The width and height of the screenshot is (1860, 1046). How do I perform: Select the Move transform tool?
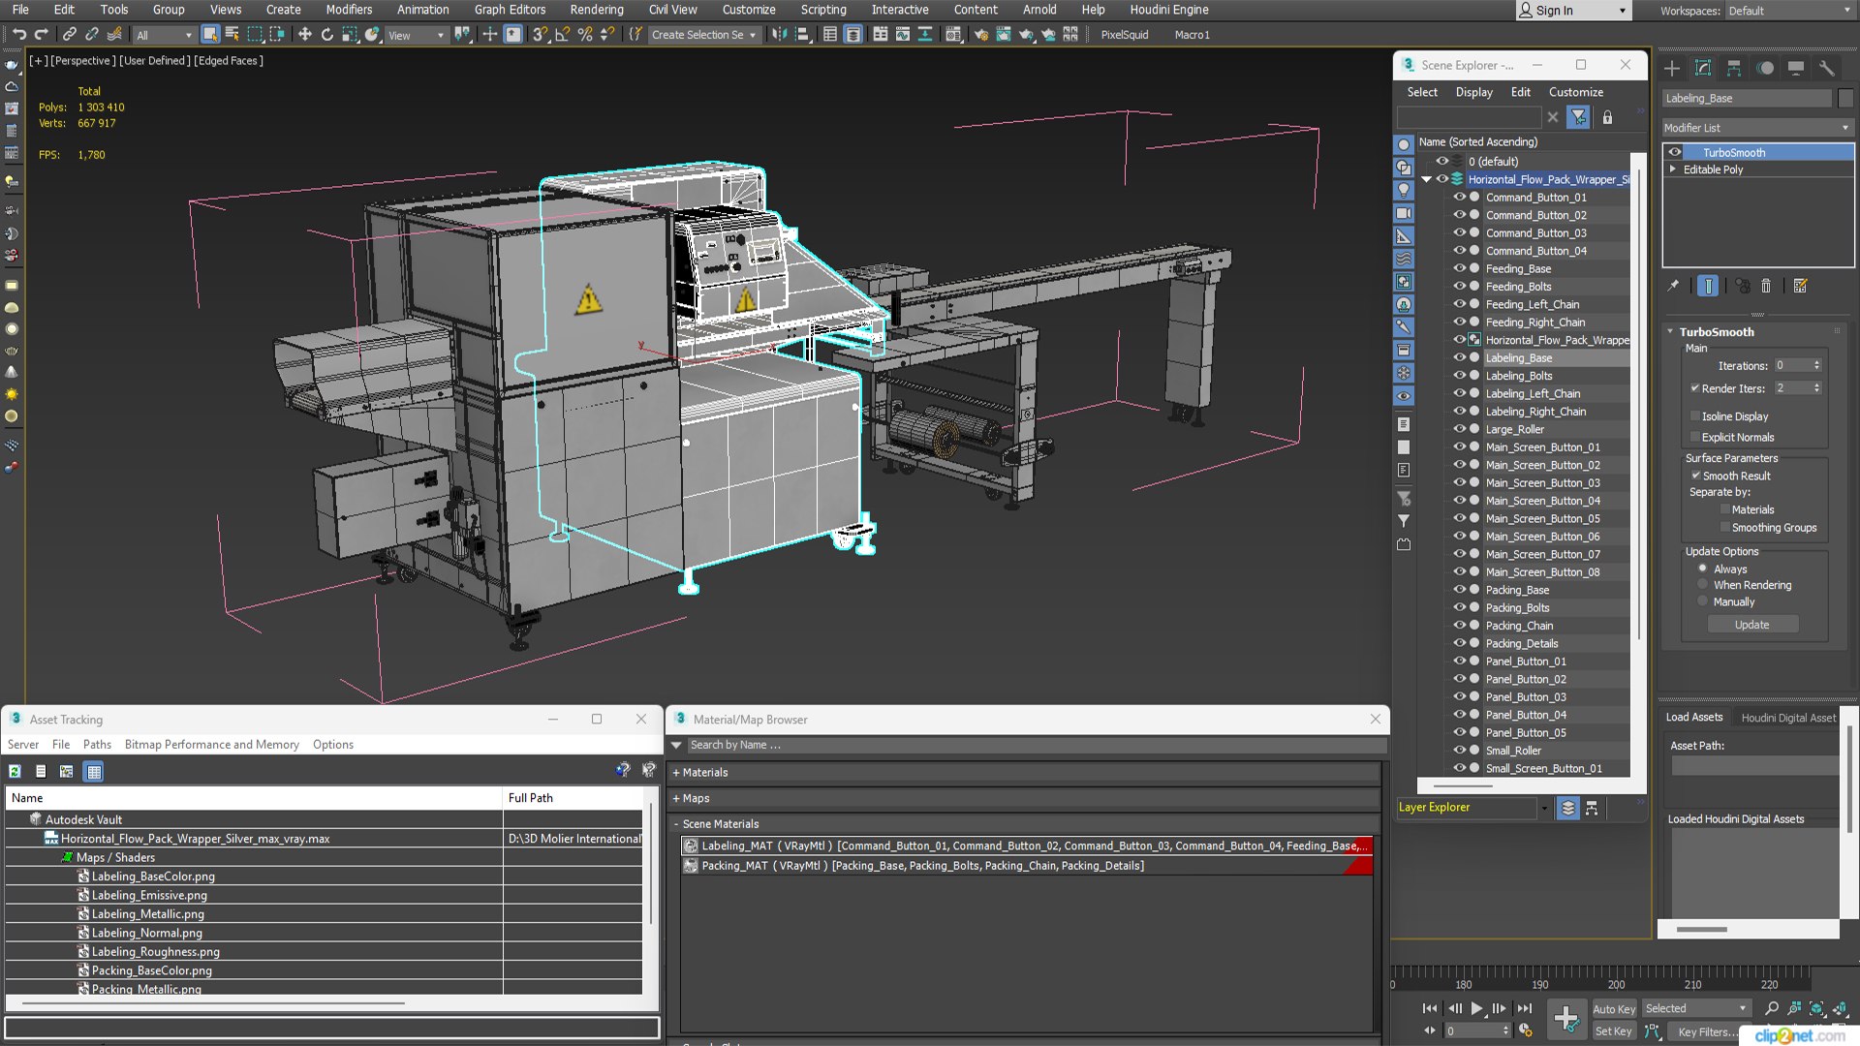[x=304, y=35]
